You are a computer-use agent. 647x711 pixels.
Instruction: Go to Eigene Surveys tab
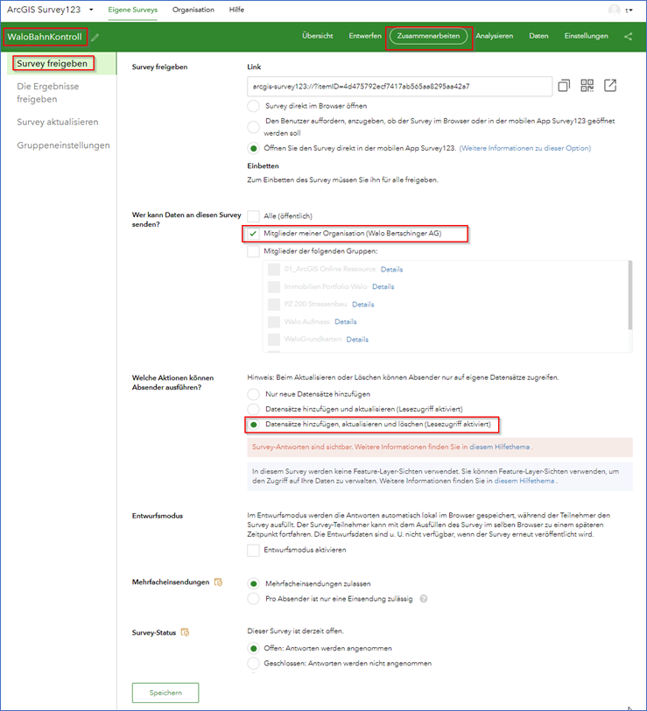tap(133, 10)
